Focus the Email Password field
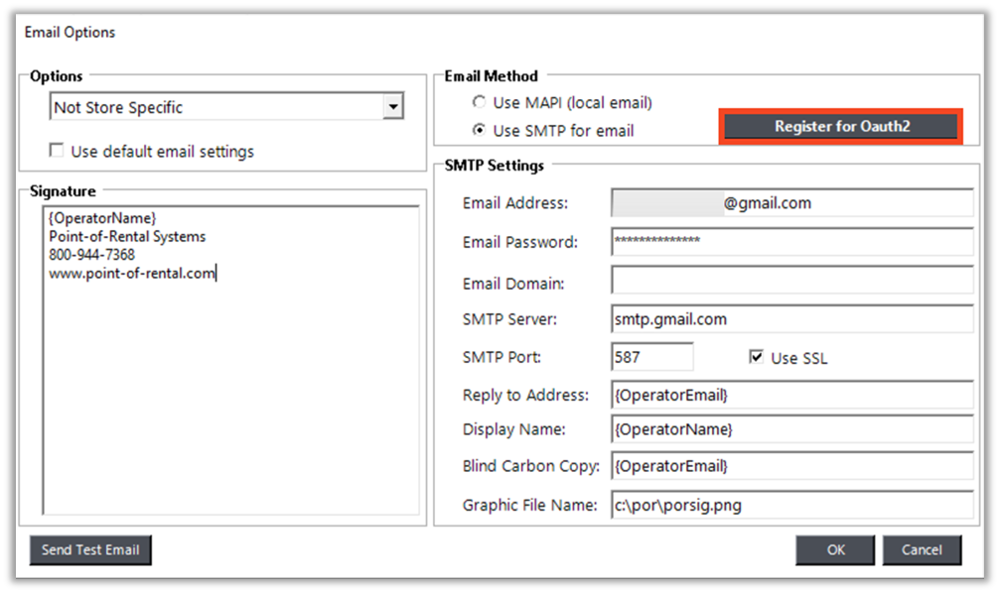1000x593 pixels. [x=791, y=242]
